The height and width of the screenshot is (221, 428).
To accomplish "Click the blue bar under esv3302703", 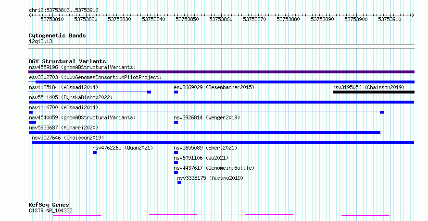I will (x=225, y=82).
